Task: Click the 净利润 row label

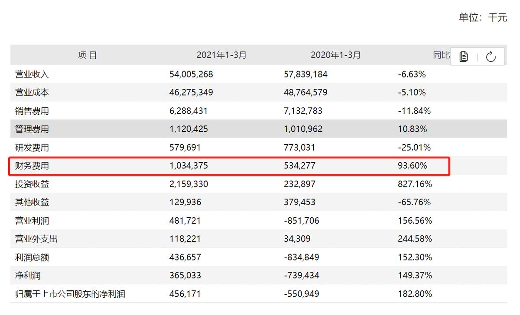Action: point(28,276)
